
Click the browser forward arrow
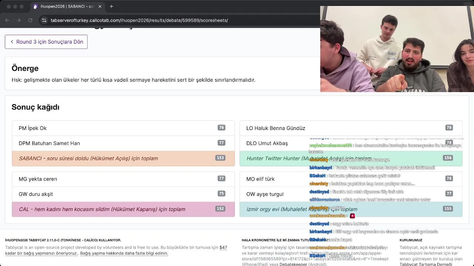click(x=19, y=20)
